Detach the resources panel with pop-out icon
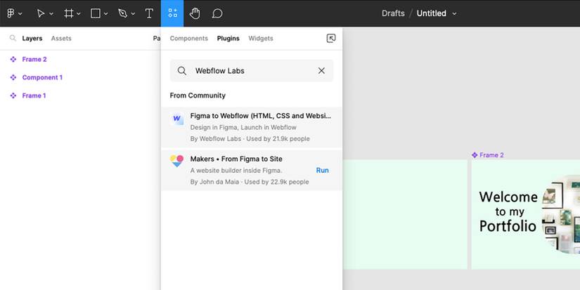This screenshot has width=580, height=290. 331,38
